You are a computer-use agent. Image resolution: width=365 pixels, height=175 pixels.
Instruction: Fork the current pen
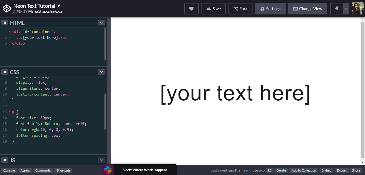pyautogui.click(x=240, y=9)
